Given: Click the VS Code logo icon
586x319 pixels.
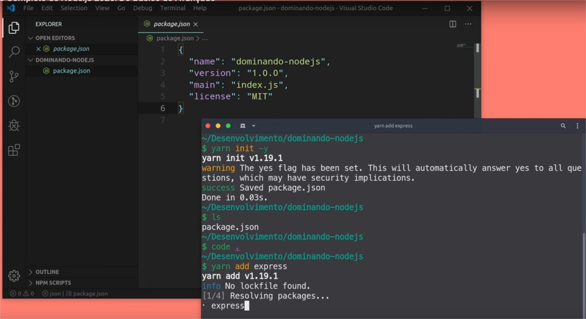Looking at the screenshot, I should coord(11,8).
